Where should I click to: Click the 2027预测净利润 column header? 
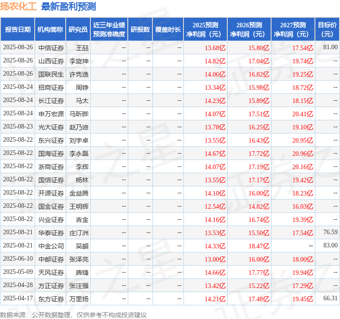click(x=293, y=30)
